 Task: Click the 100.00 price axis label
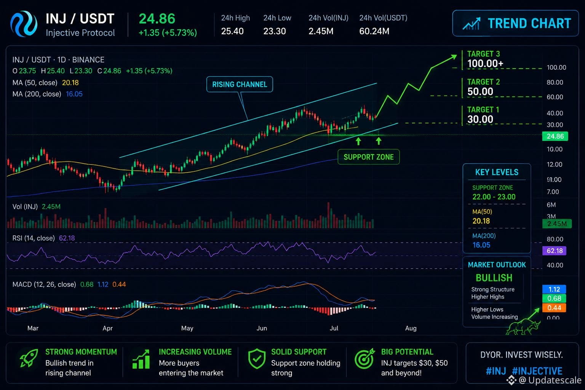tap(556, 67)
